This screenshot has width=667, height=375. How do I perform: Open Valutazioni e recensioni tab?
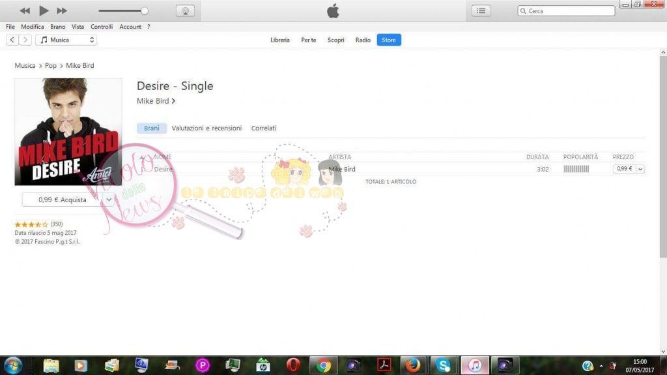206,128
